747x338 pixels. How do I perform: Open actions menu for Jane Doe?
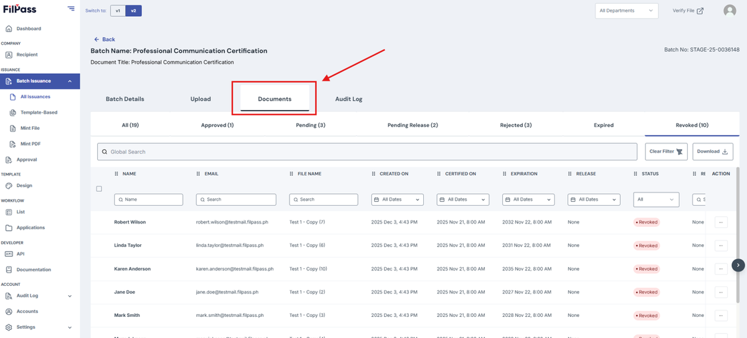[x=721, y=292]
